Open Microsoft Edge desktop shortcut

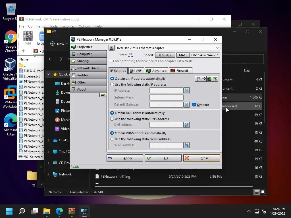[11, 125]
